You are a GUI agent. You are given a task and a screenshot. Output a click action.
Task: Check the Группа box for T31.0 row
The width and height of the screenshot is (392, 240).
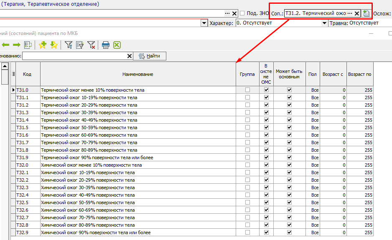coord(247,90)
